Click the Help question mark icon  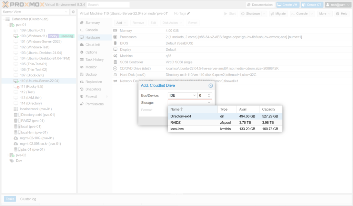point(338,13)
